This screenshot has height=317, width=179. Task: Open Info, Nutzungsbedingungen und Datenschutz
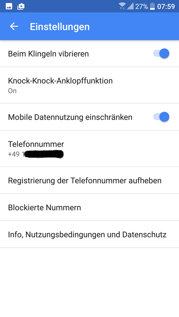pyautogui.click(x=89, y=234)
